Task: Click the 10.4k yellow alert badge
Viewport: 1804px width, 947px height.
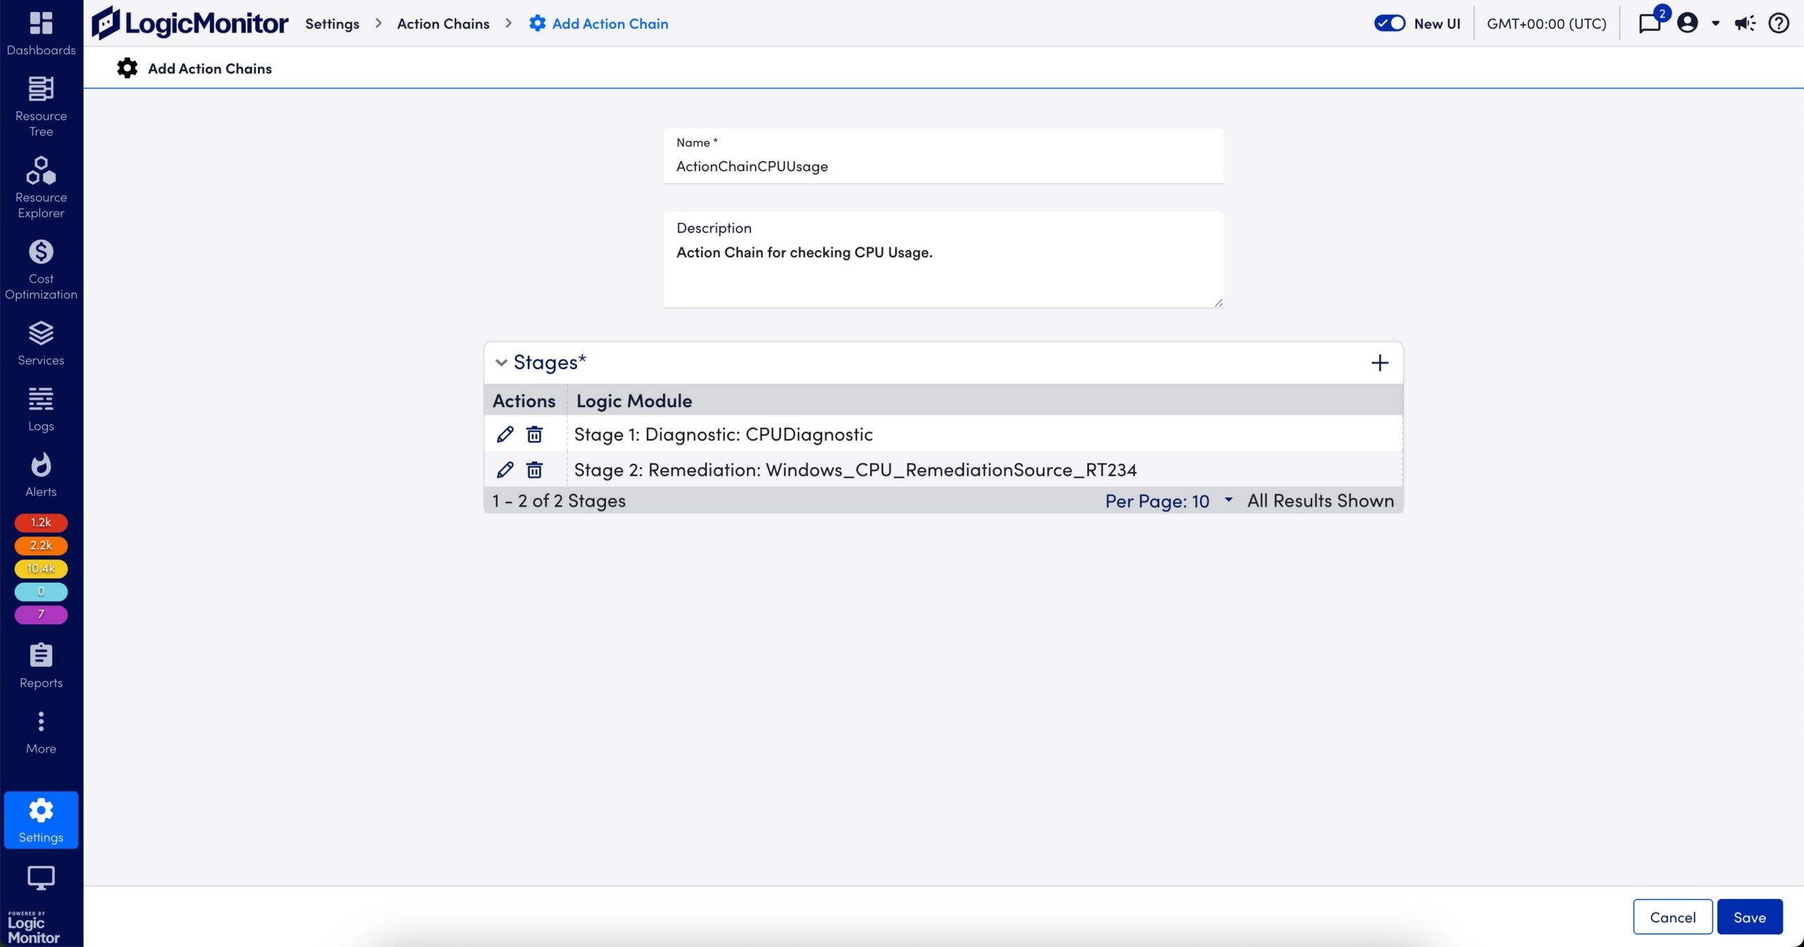Action: (41, 568)
